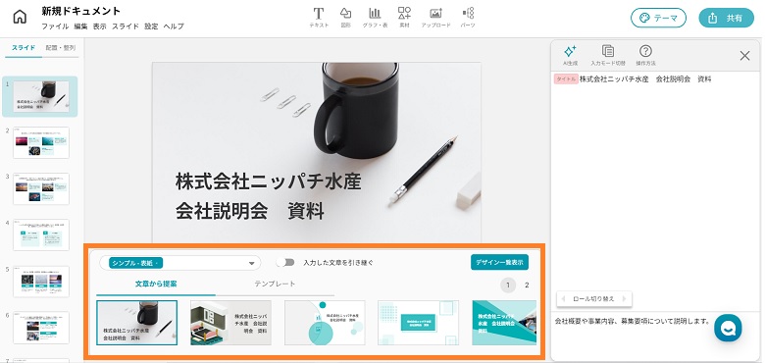The image size is (765, 363).
Task: Click the 入力モード切替 icon
Action: point(608,55)
